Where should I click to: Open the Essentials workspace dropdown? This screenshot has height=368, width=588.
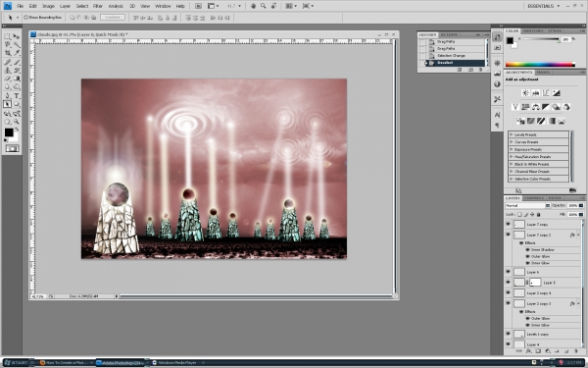[x=543, y=6]
